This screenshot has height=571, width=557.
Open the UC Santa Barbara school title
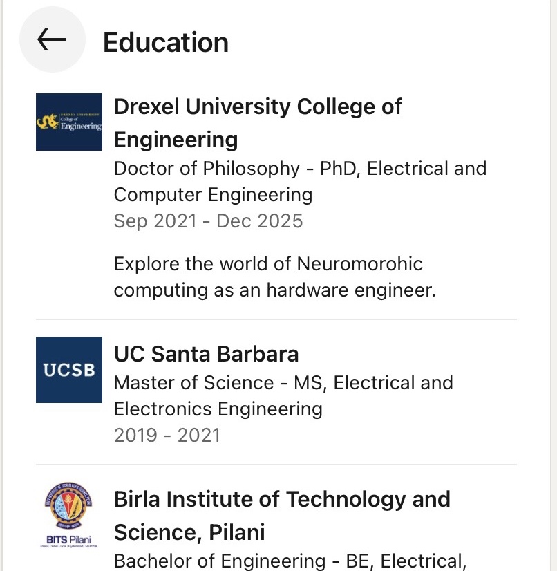pyautogui.click(x=206, y=354)
